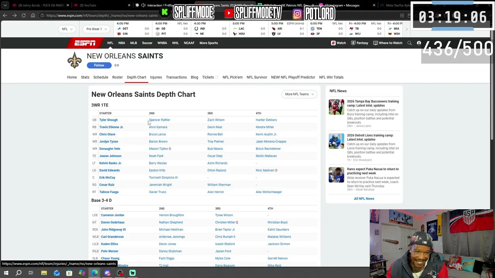Click the Watch button in ESPN header
495x278 pixels.
click(x=338, y=43)
